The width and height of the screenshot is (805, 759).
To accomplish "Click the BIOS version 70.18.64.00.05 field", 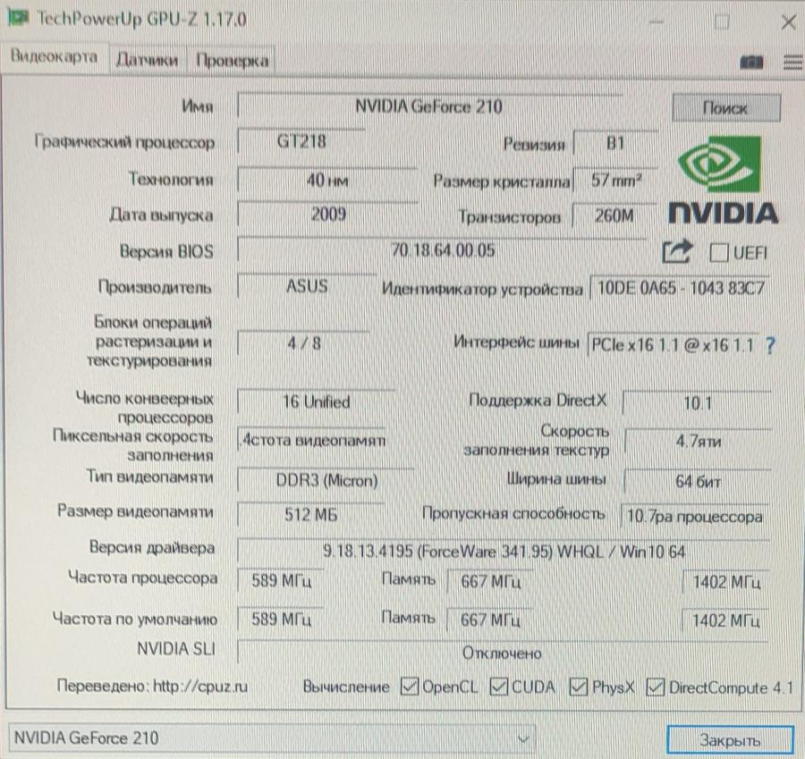I will (443, 250).
